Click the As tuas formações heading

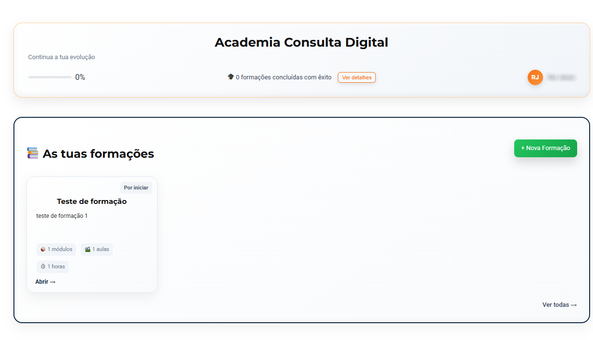[x=98, y=154]
